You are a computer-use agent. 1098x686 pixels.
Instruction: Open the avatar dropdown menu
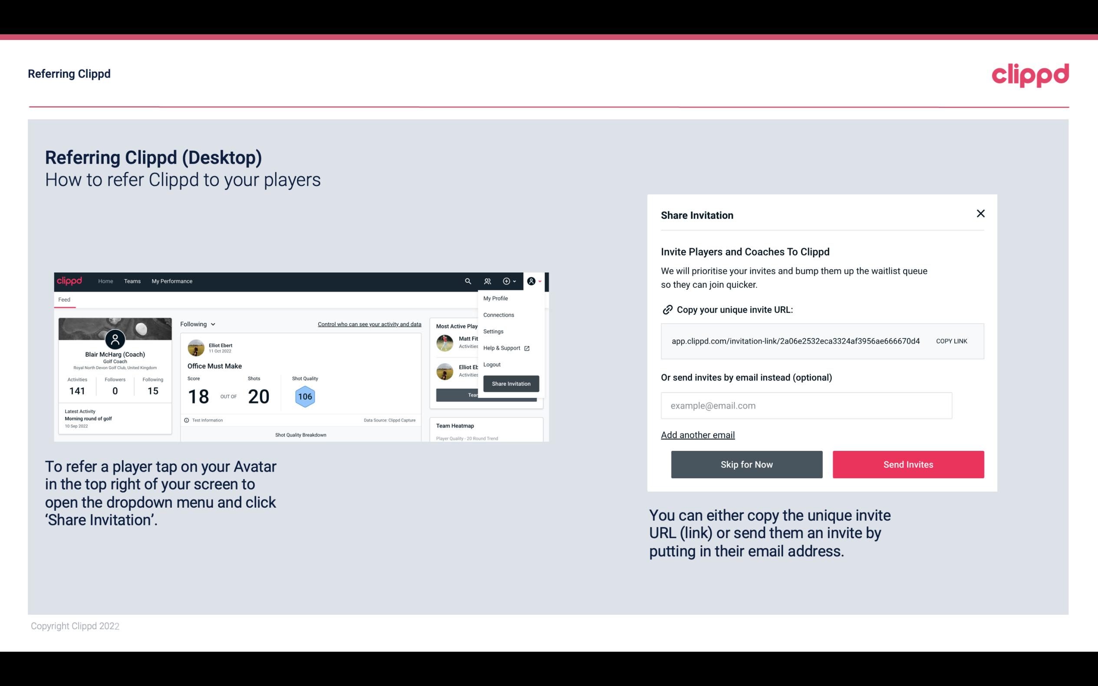pyautogui.click(x=534, y=281)
